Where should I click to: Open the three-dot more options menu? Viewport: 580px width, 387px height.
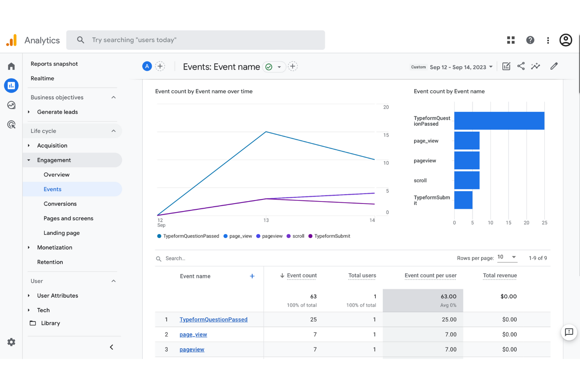548,40
